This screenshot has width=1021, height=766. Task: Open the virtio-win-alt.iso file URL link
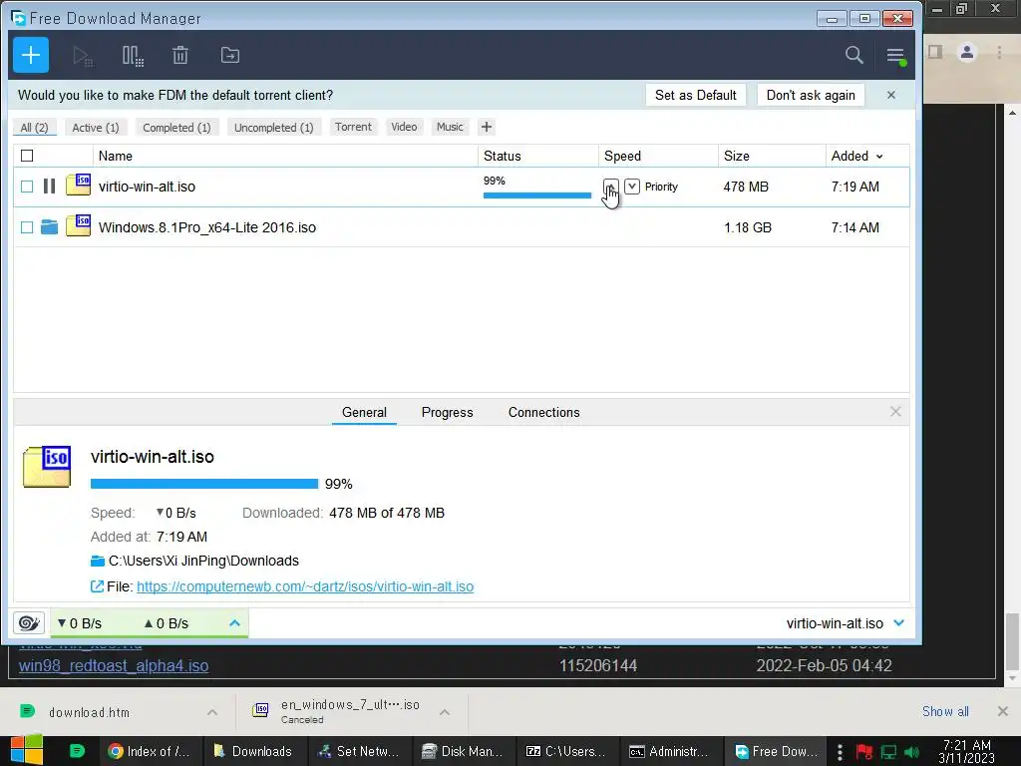point(305,586)
